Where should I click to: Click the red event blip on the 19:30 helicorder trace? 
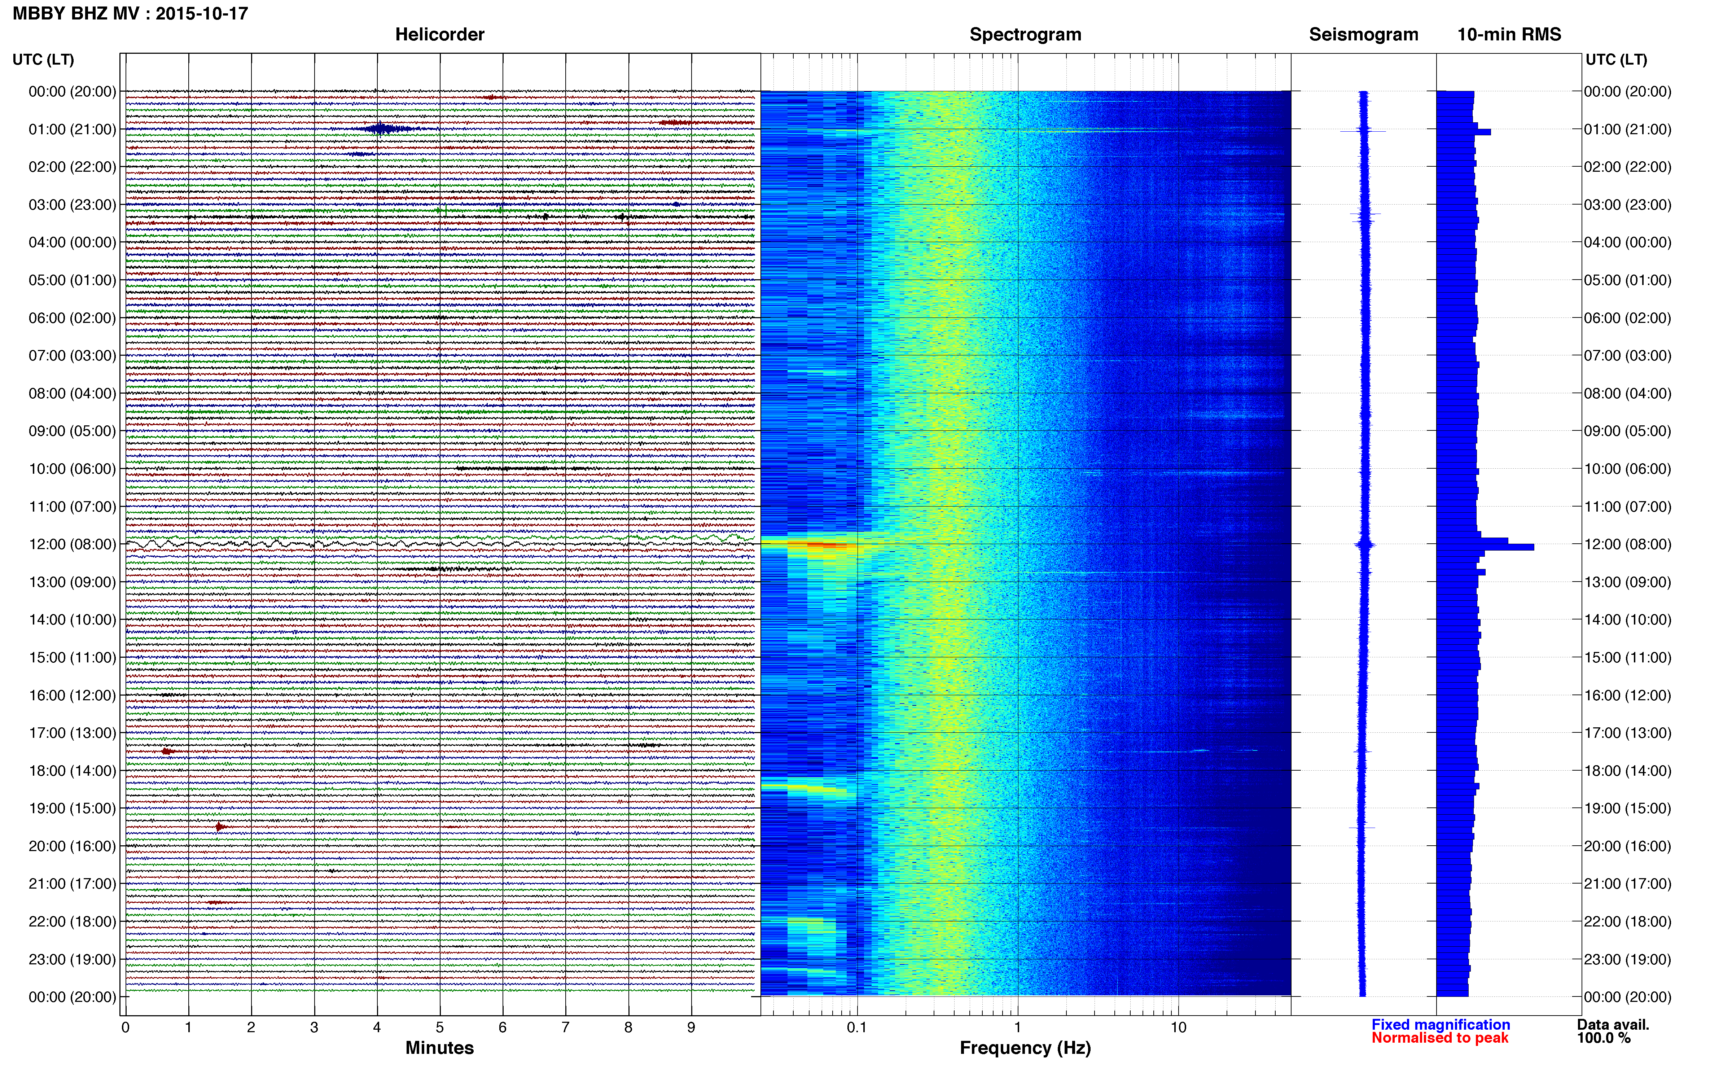click(220, 827)
